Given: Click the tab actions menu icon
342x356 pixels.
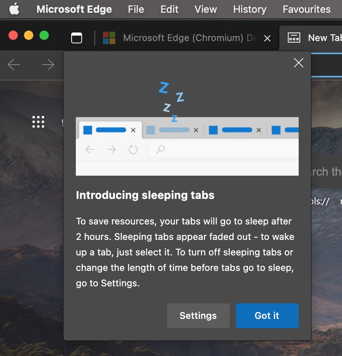Looking at the screenshot, I should pyautogui.click(x=77, y=38).
